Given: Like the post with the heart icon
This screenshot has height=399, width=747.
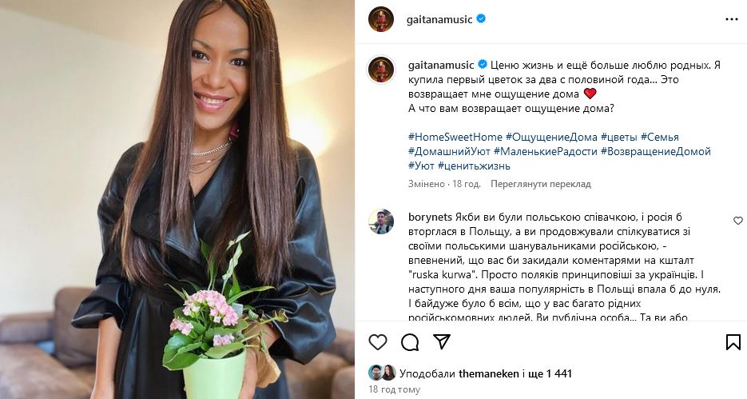Looking at the screenshot, I should [x=378, y=341].
